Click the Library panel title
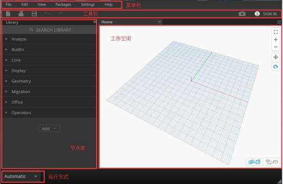283x184 pixels. (x=12, y=22)
